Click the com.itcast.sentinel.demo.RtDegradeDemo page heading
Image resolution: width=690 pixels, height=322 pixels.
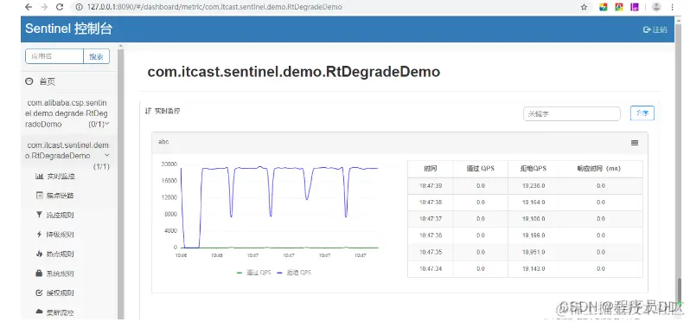coord(293,72)
